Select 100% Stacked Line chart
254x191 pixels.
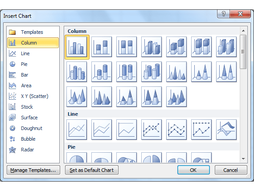[x=127, y=130]
